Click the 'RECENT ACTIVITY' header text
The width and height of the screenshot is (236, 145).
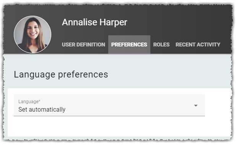198,44
